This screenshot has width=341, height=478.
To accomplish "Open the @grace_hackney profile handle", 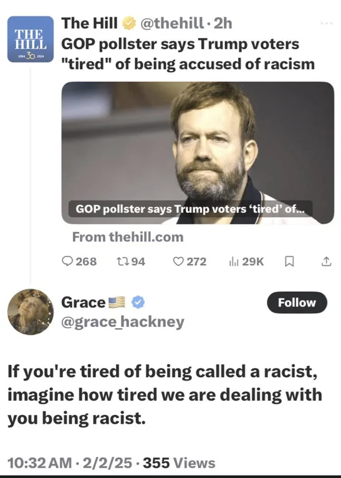I will click(x=123, y=322).
